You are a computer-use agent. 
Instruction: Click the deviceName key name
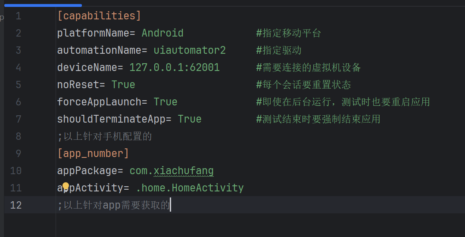tap(87, 68)
